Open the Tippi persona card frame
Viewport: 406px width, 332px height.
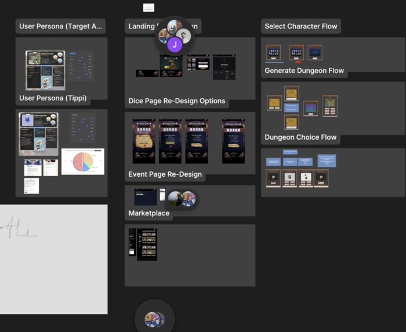[x=38, y=134]
